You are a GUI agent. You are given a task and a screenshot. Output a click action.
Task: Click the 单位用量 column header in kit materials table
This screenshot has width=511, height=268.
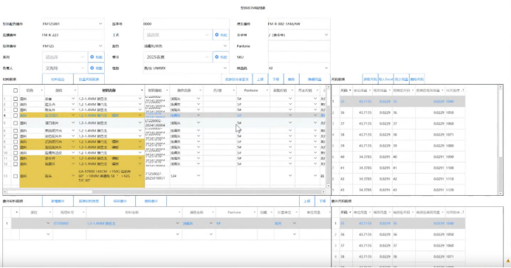point(314,213)
